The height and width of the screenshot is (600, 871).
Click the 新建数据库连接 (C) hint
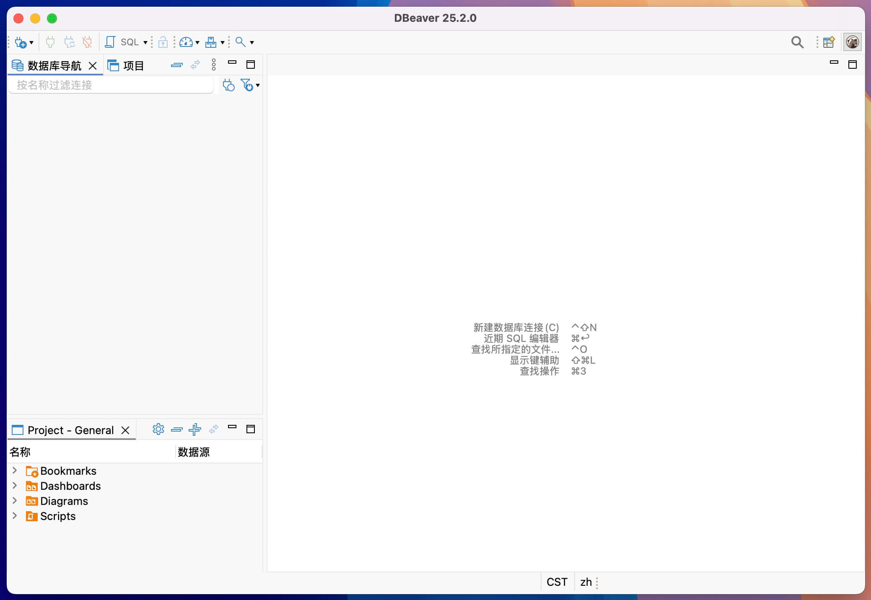(x=516, y=328)
